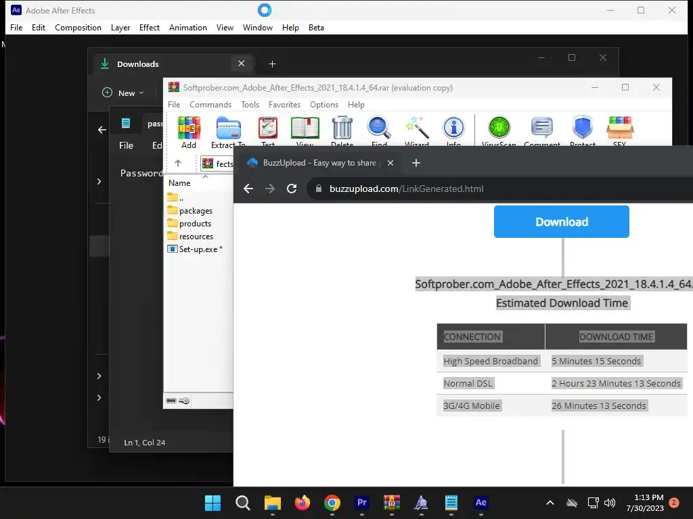Open the New dropdown in Downloads window
Screen dimensions: 693x519
click(123, 93)
